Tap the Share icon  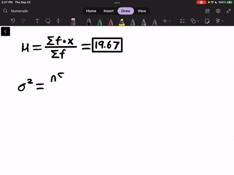(208, 11)
